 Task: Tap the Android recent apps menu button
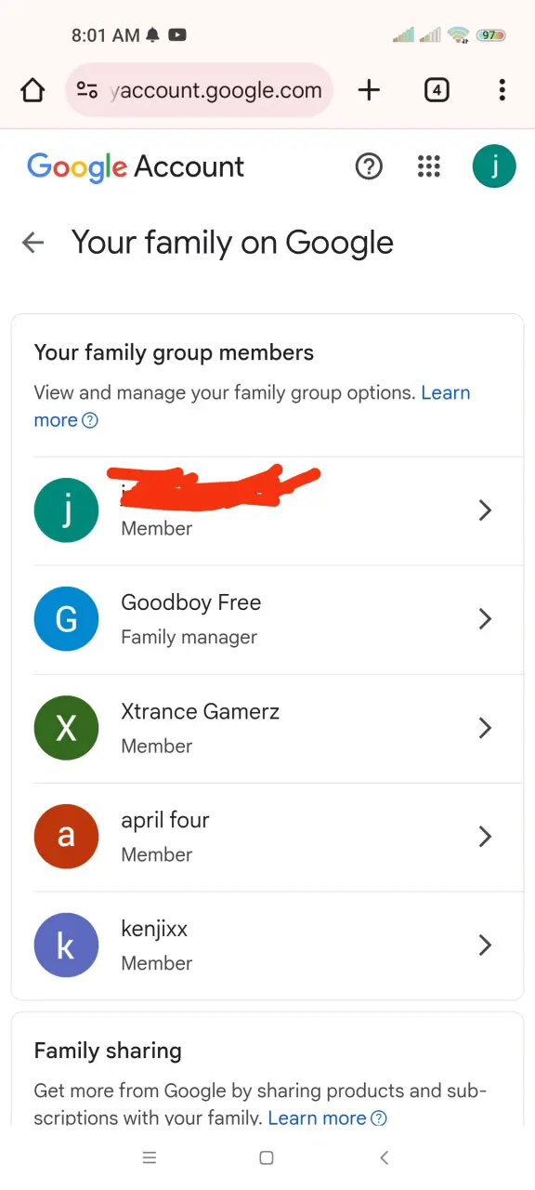pyautogui.click(x=150, y=1157)
